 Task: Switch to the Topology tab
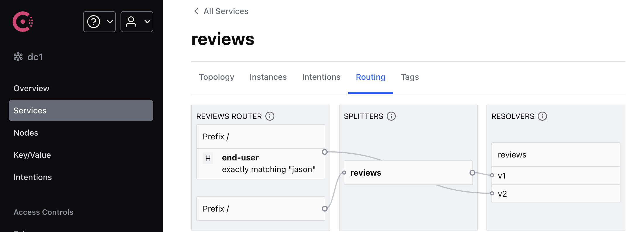(x=216, y=77)
